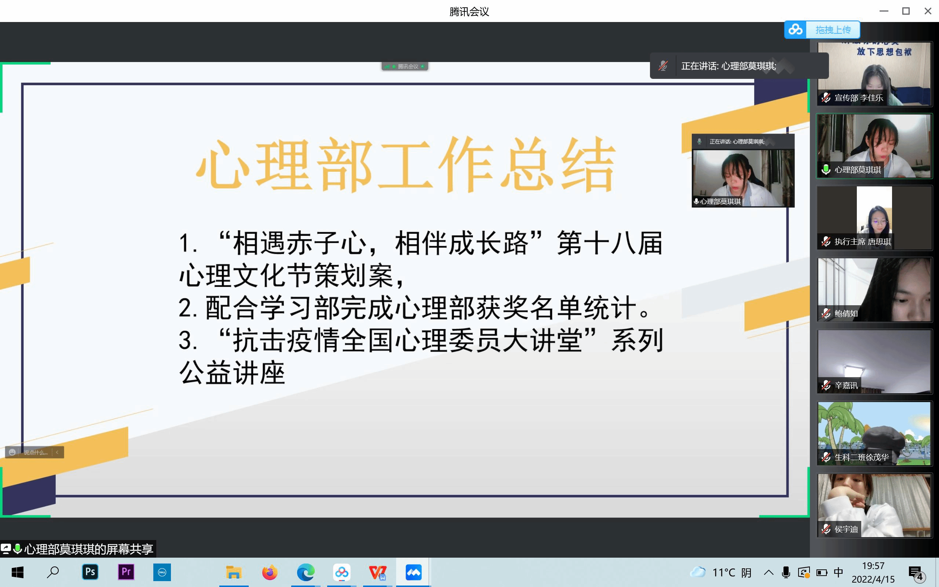Select 心理部莫琪琪 participant video tile
Viewport: 939px width, 587px height.
(874, 146)
